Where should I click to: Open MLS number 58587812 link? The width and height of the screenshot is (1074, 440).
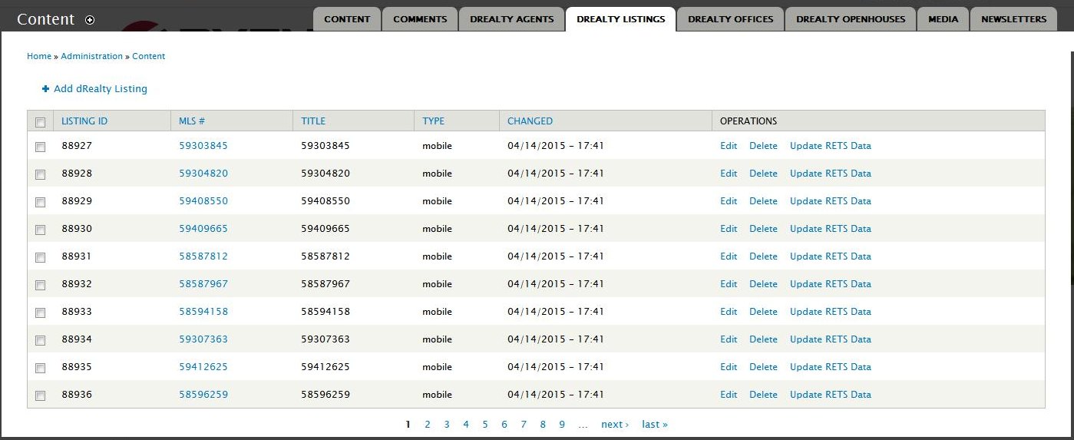click(x=203, y=256)
